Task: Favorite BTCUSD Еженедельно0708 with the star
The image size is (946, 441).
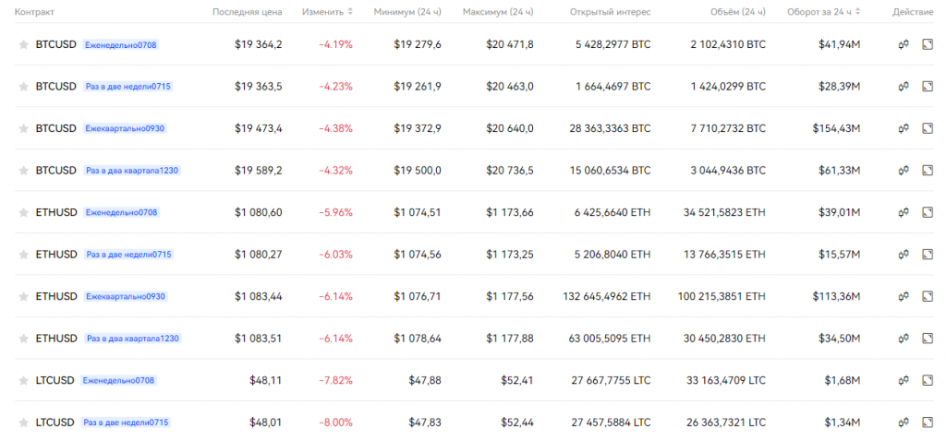Action: coord(24,44)
